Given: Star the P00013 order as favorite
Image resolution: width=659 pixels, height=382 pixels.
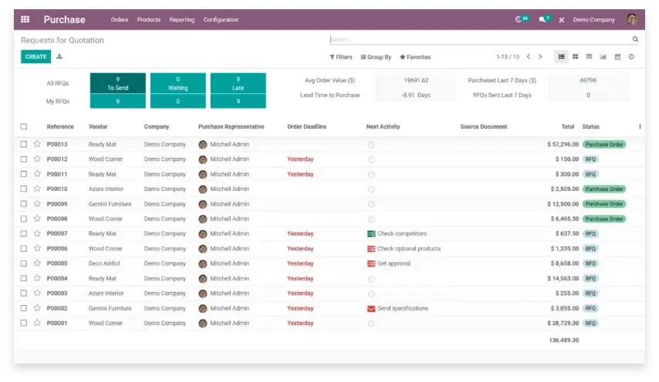Looking at the screenshot, I should point(37,144).
